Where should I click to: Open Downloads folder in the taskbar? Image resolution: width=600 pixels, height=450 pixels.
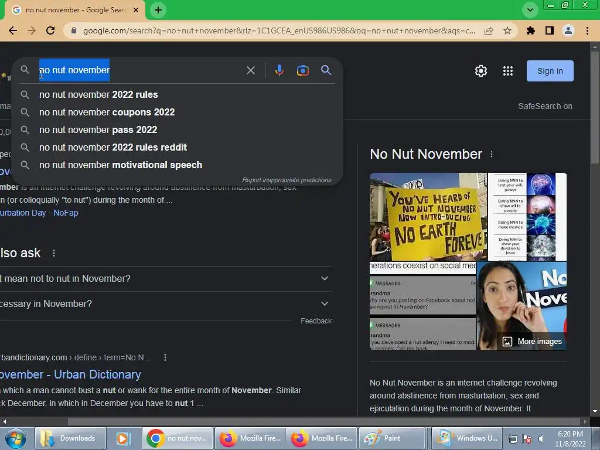pos(70,438)
